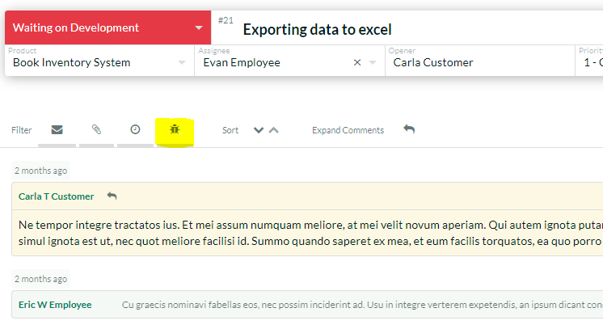This screenshot has height=329, width=603.
Task: Click reply arrow next to Expand Comments
Action: click(409, 129)
